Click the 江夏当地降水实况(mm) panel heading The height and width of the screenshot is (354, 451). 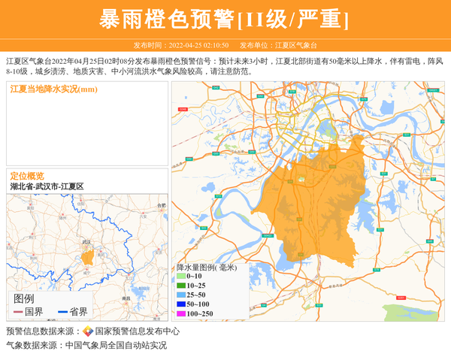[x=53, y=89]
